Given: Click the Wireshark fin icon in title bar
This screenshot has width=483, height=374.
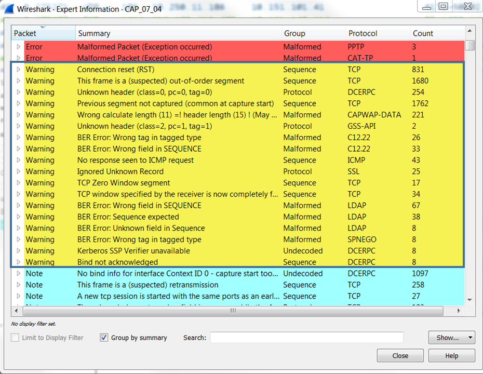Looking at the screenshot, I should click(x=8, y=9).
